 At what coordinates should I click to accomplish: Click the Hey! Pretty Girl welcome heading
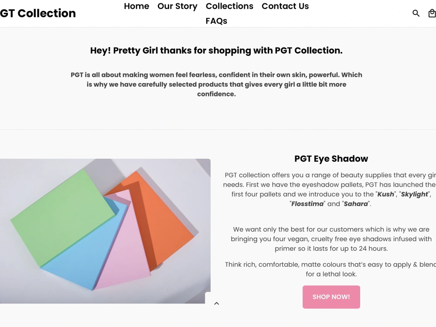(216, 51)
